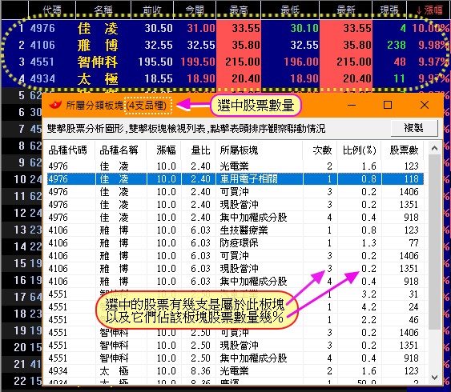451x392 pixels.
Task: Click the 股票數 column header
Action: [x=403, y=150]
